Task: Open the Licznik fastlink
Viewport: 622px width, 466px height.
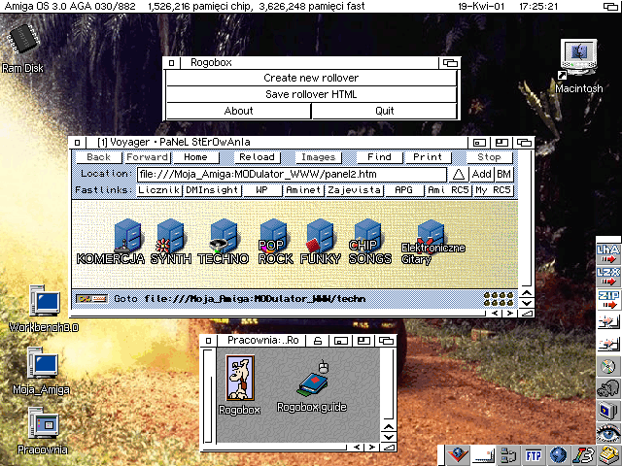Action: point(159,190)
